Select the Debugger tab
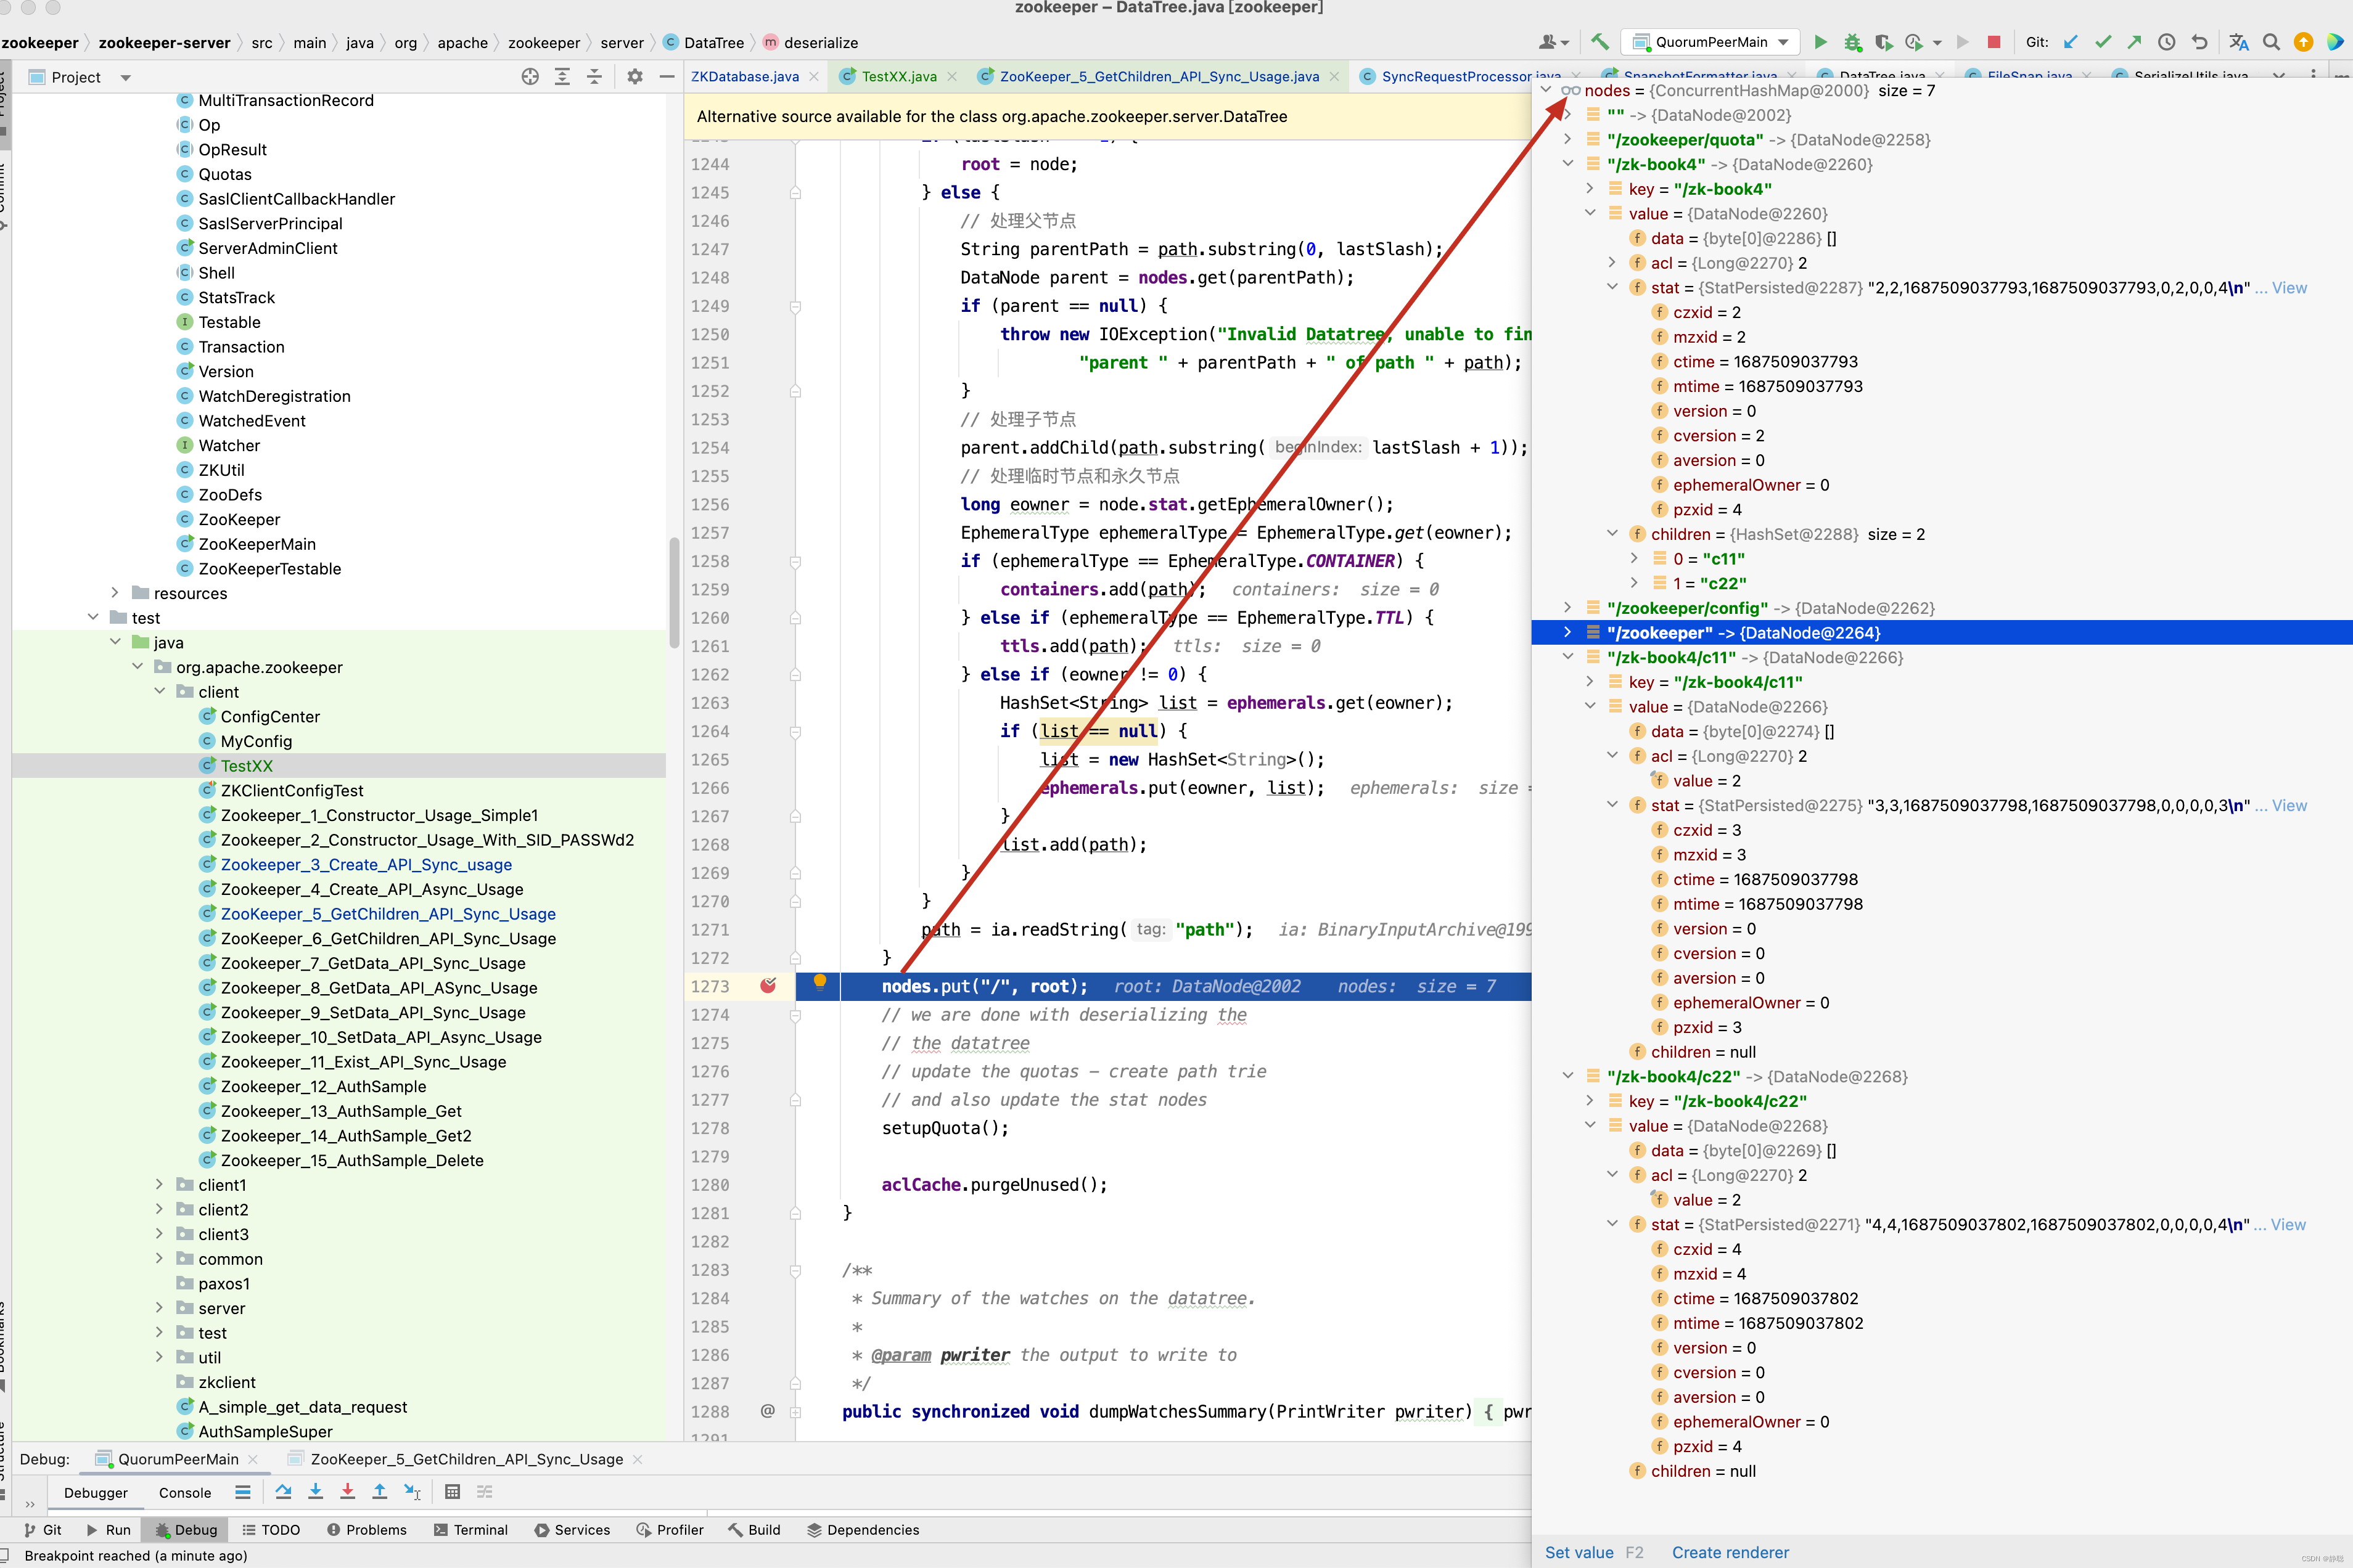Image resolution: width=2353 pixels, height=1568 pixels. pos(96,1493)
